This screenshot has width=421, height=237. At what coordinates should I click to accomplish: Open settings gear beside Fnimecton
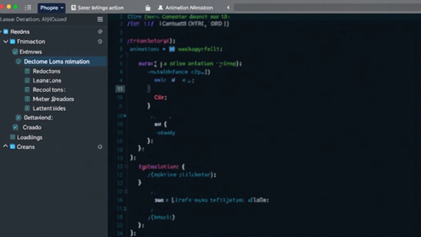(99, 42)
